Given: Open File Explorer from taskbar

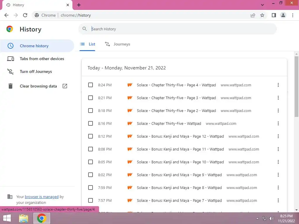Looking at the screenshot, I should coord(24,218).
